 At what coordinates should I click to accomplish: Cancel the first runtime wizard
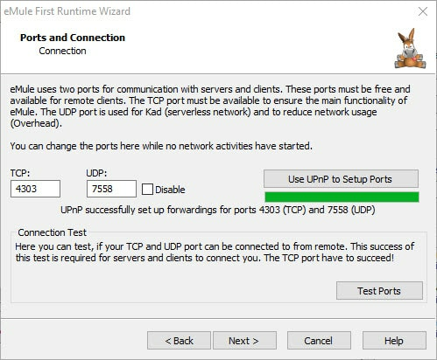[319, 341]
